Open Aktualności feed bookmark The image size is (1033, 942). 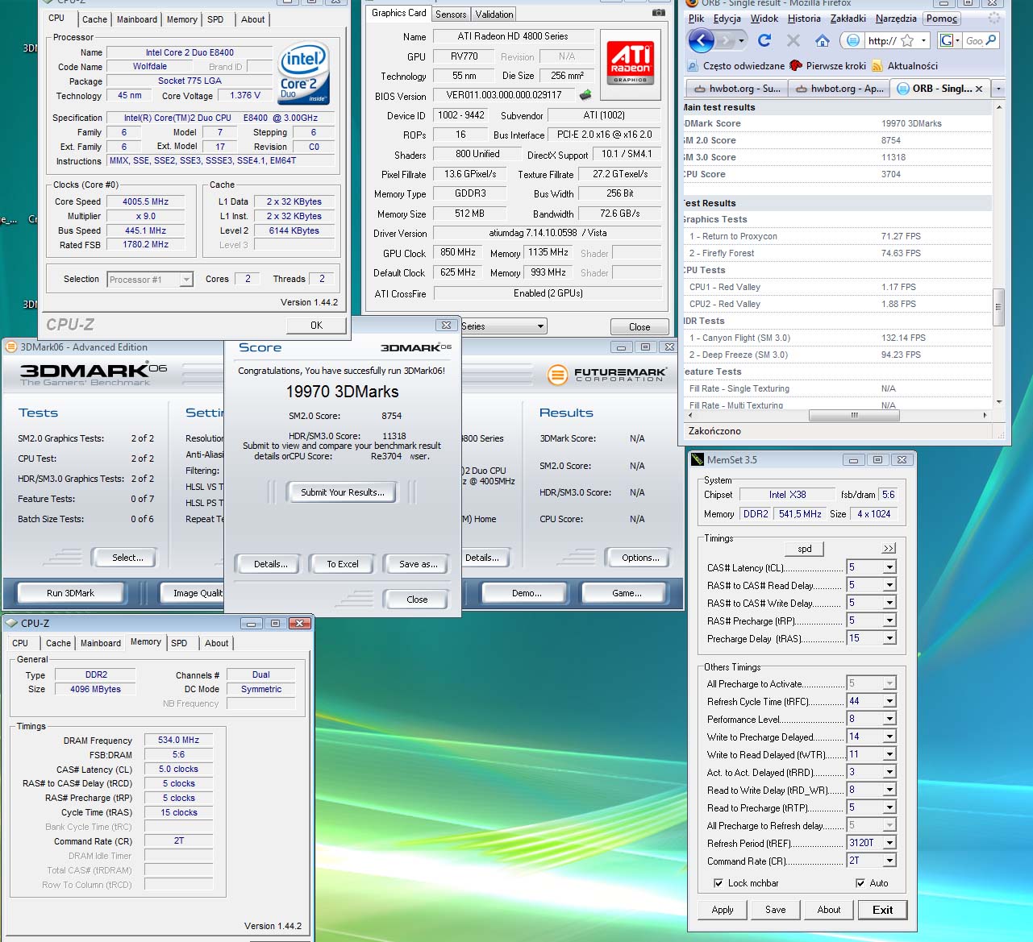pos(905,65)
